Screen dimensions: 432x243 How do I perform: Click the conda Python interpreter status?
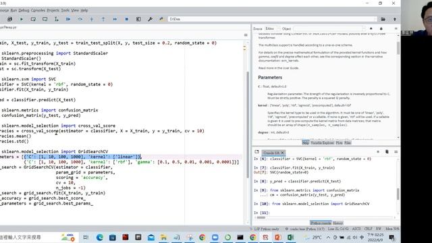coord(305,229)
